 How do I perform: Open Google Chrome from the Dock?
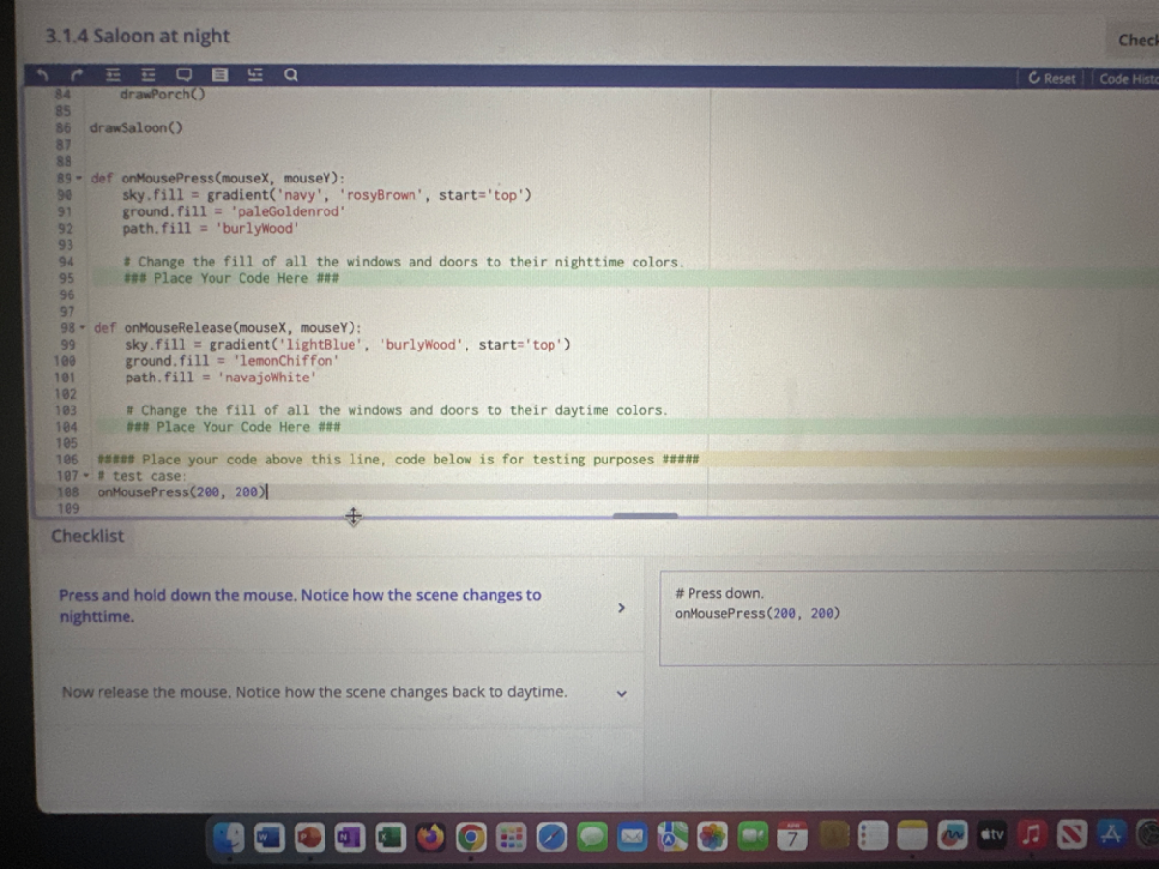click(x=471, y=836)
